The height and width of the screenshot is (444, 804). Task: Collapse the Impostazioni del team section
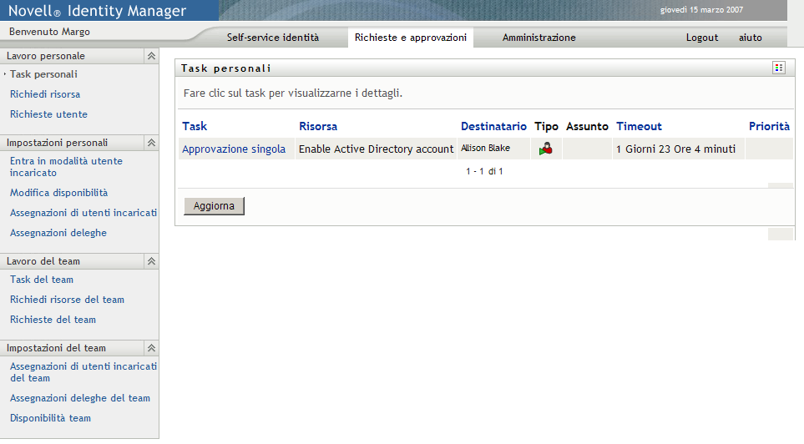point(151,348)
